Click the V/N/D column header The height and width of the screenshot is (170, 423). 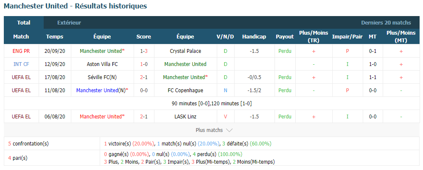(x=225, y=37)
